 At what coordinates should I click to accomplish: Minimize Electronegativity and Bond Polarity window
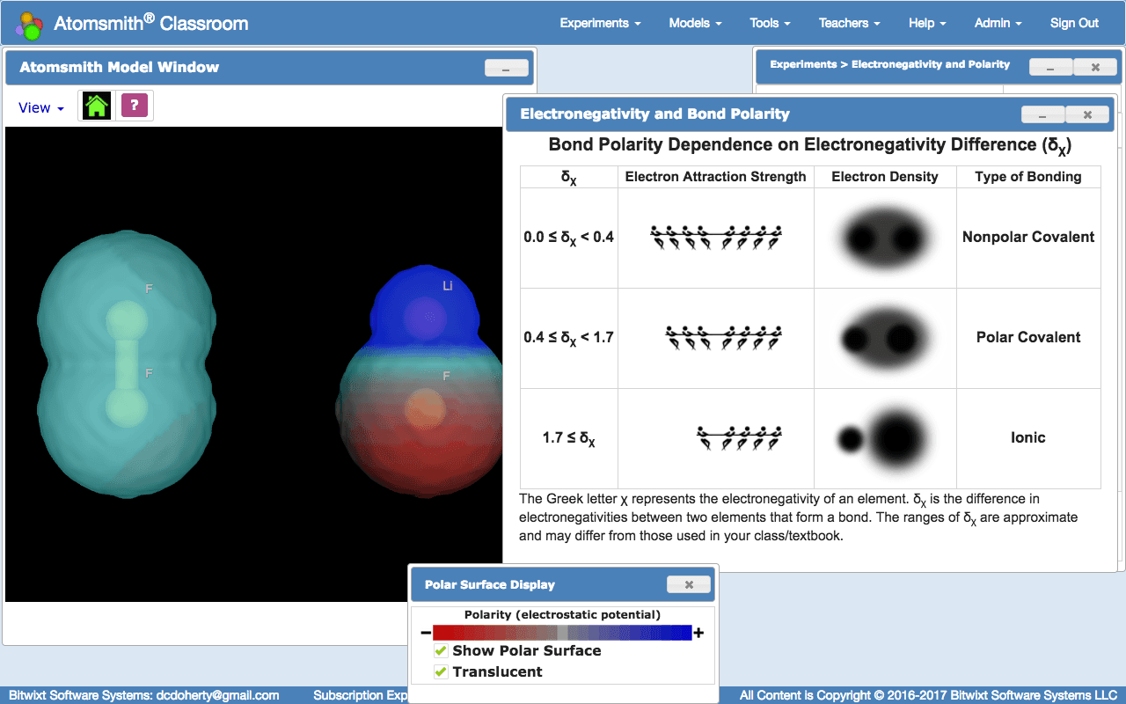pyautogui.click(x=1043, y=114)
